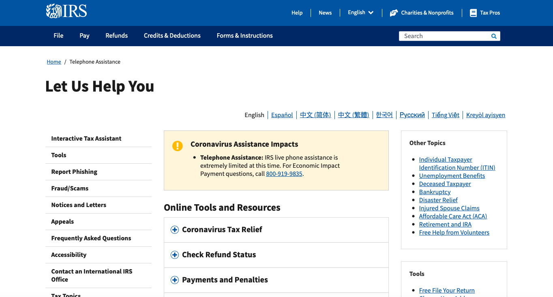This screenshot has height=297, width=553.
Task: Click the Charities & Nonprofits hand icon
Action: [394, 13]
